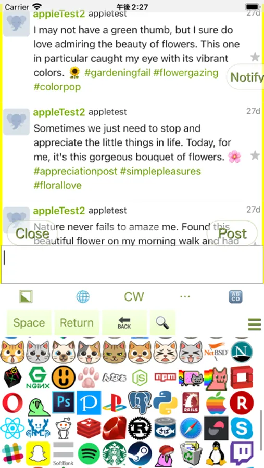The height and width of the screenshot is (468, 264).
Task: Pick the NGINX emoji
Action: [38, 378]
